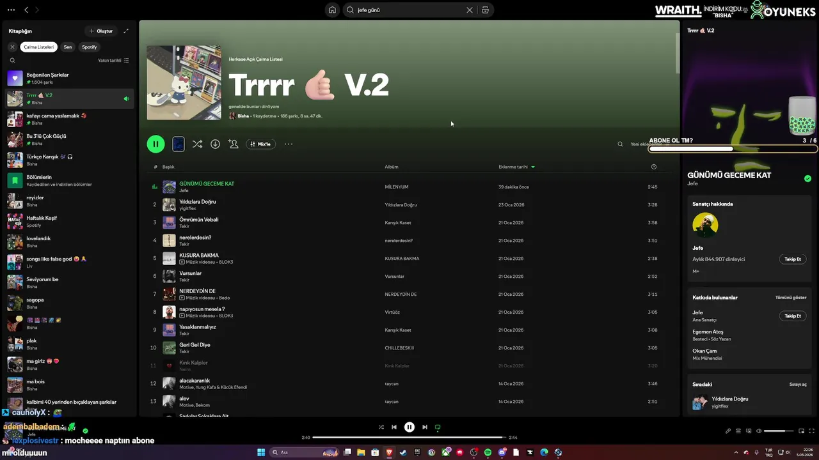
Task: Go to the Spotify home icon
Action: click(x=332, y=10)
